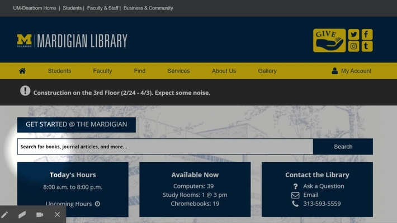Open the library's Facebook page icon
Viewport: 397px width, 223px height.
tap(367, 34)
